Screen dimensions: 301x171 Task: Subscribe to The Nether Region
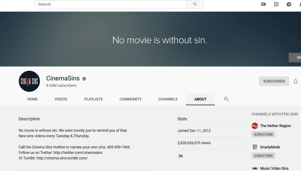[263, 134]
